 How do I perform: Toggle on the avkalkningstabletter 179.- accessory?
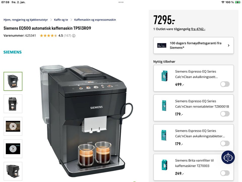[x=225, y=144]
